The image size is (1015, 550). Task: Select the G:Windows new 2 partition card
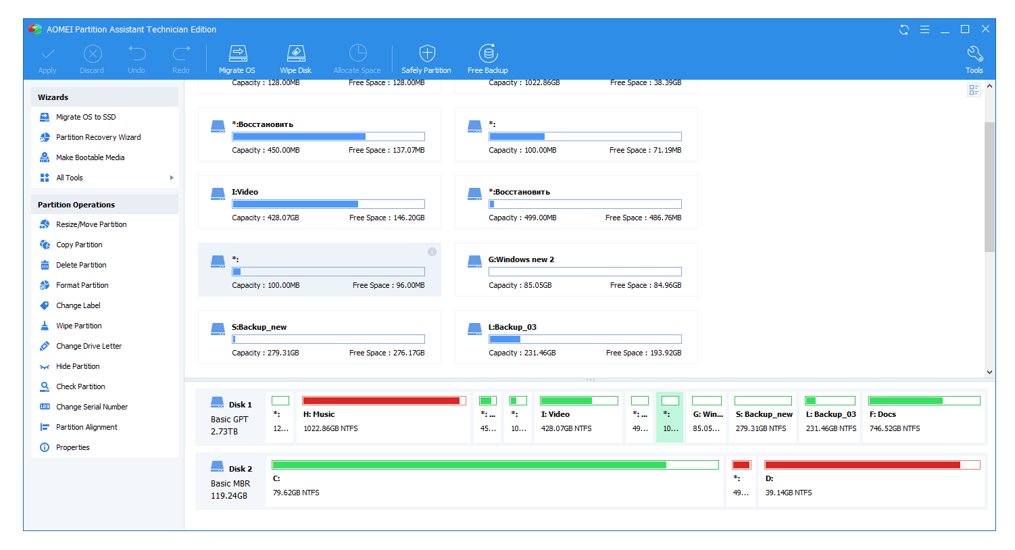(x=576, y=270)
